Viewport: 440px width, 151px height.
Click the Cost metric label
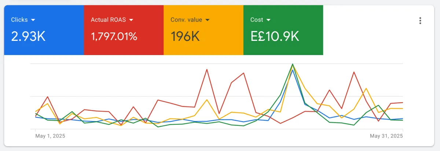click(257, 20)
